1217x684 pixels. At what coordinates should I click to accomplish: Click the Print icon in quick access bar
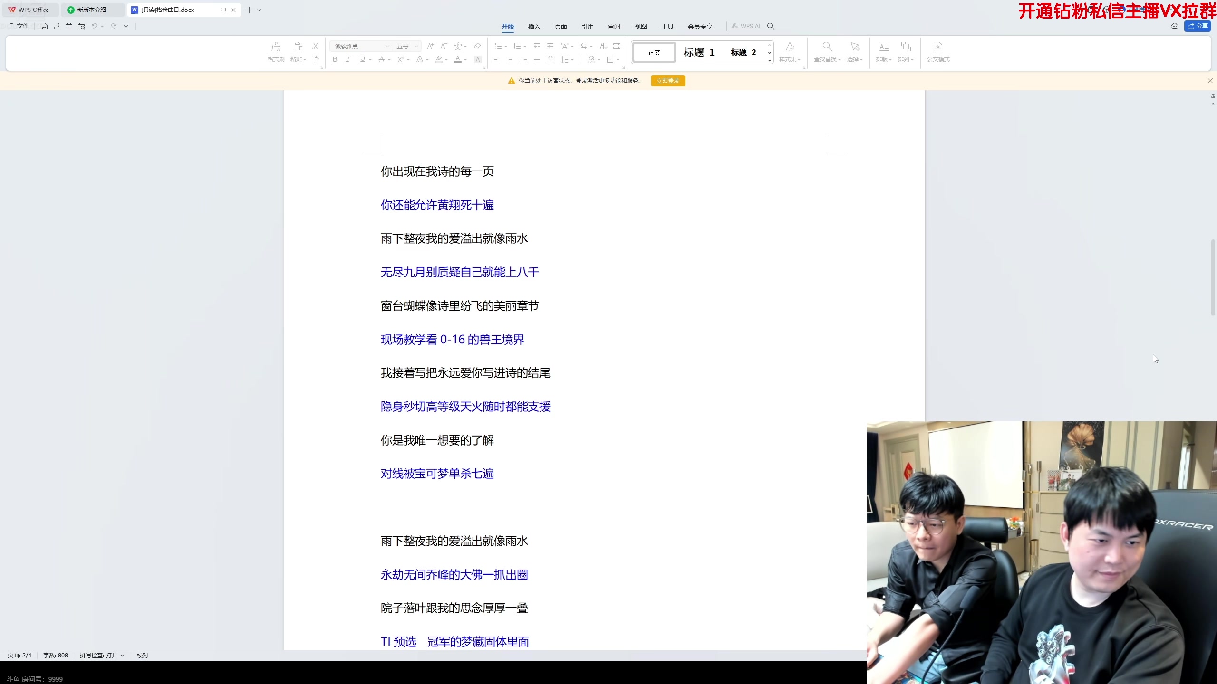(69, 26)
